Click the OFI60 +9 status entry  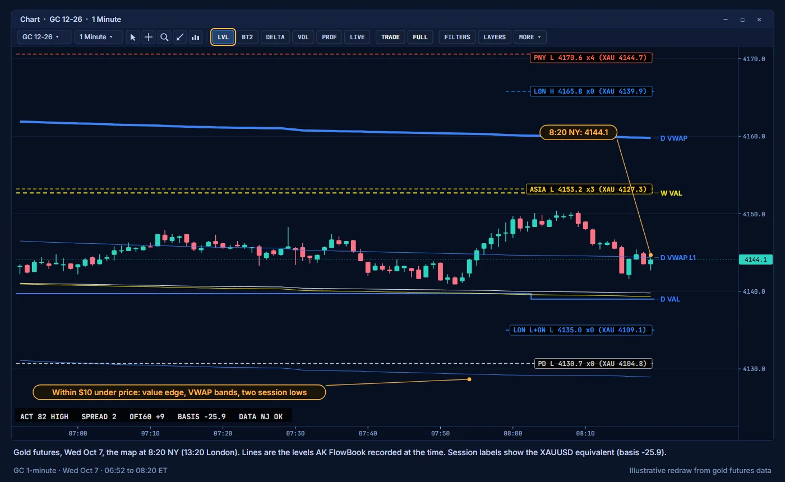coord(147,416)
